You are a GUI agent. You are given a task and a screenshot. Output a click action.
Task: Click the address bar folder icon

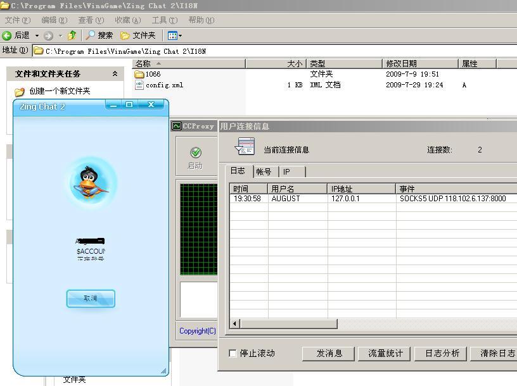[39, 51]
